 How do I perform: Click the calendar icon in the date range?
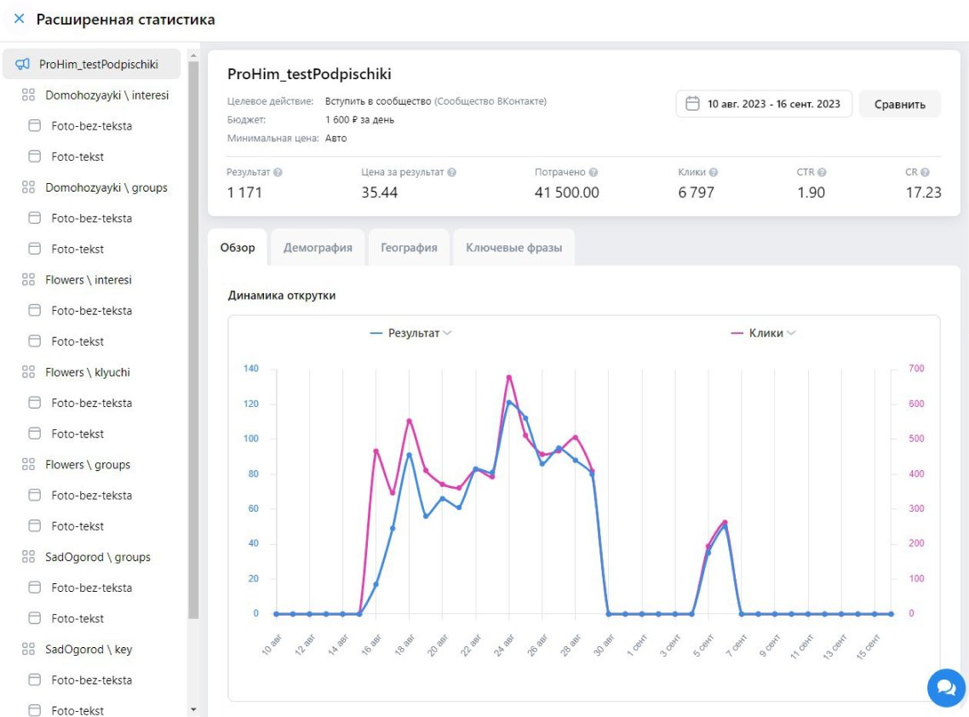tap(692, 104)
